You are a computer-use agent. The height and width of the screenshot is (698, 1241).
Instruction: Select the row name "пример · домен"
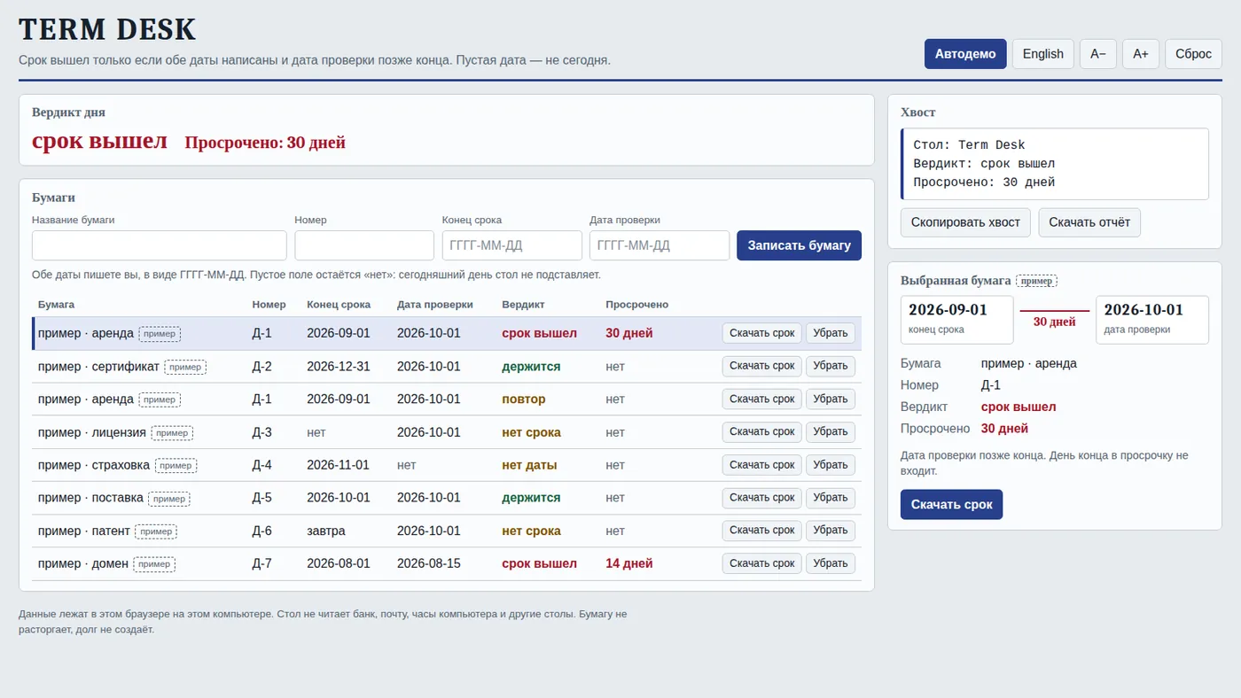click(x=83, y=563)
